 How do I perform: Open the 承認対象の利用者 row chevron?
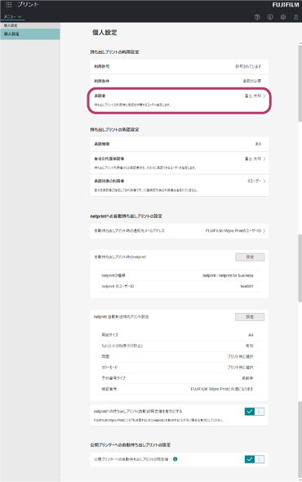point(264,181)
